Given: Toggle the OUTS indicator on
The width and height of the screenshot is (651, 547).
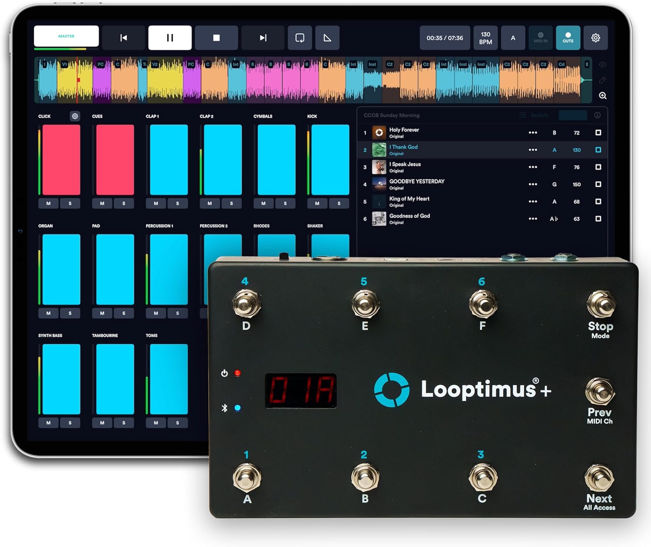Looking at the screenshot, I should coord(568,38).
